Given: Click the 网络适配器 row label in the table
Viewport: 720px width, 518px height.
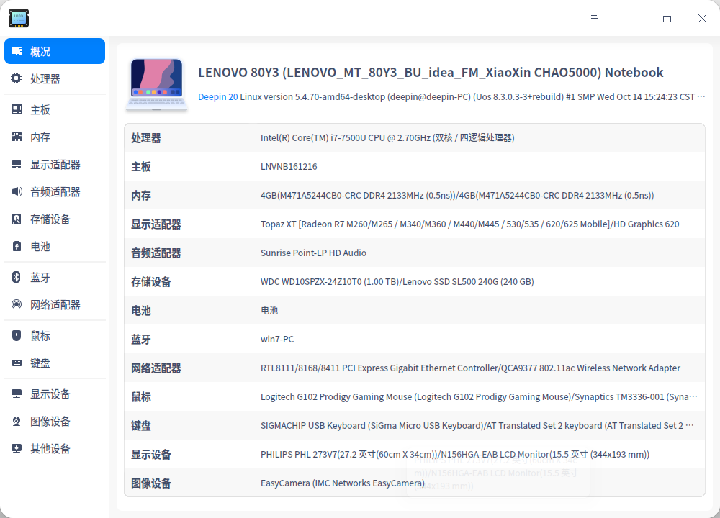Looking at the screenshot, I should pyautogui.click(x=156, y=368).
